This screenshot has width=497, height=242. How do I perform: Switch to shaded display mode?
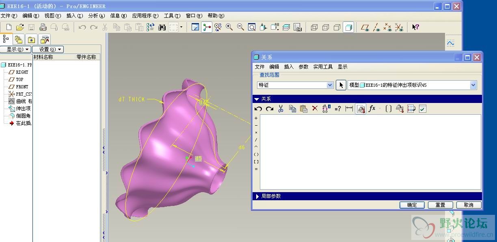348,27
